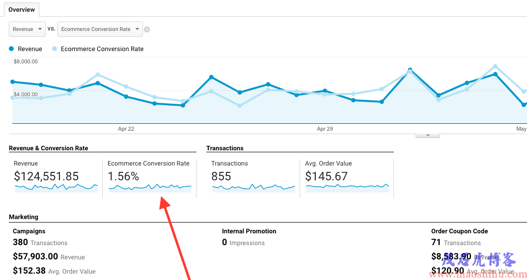Click the Avg. Order Value sparkline chart
This screenshot has width=527, height=280.
(348, 188)
